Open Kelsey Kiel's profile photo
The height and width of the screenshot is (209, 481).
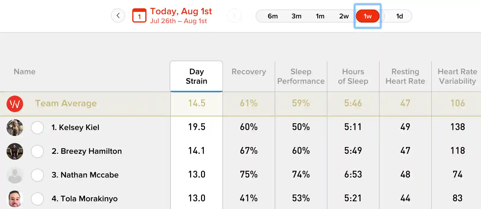click(15, 128)
